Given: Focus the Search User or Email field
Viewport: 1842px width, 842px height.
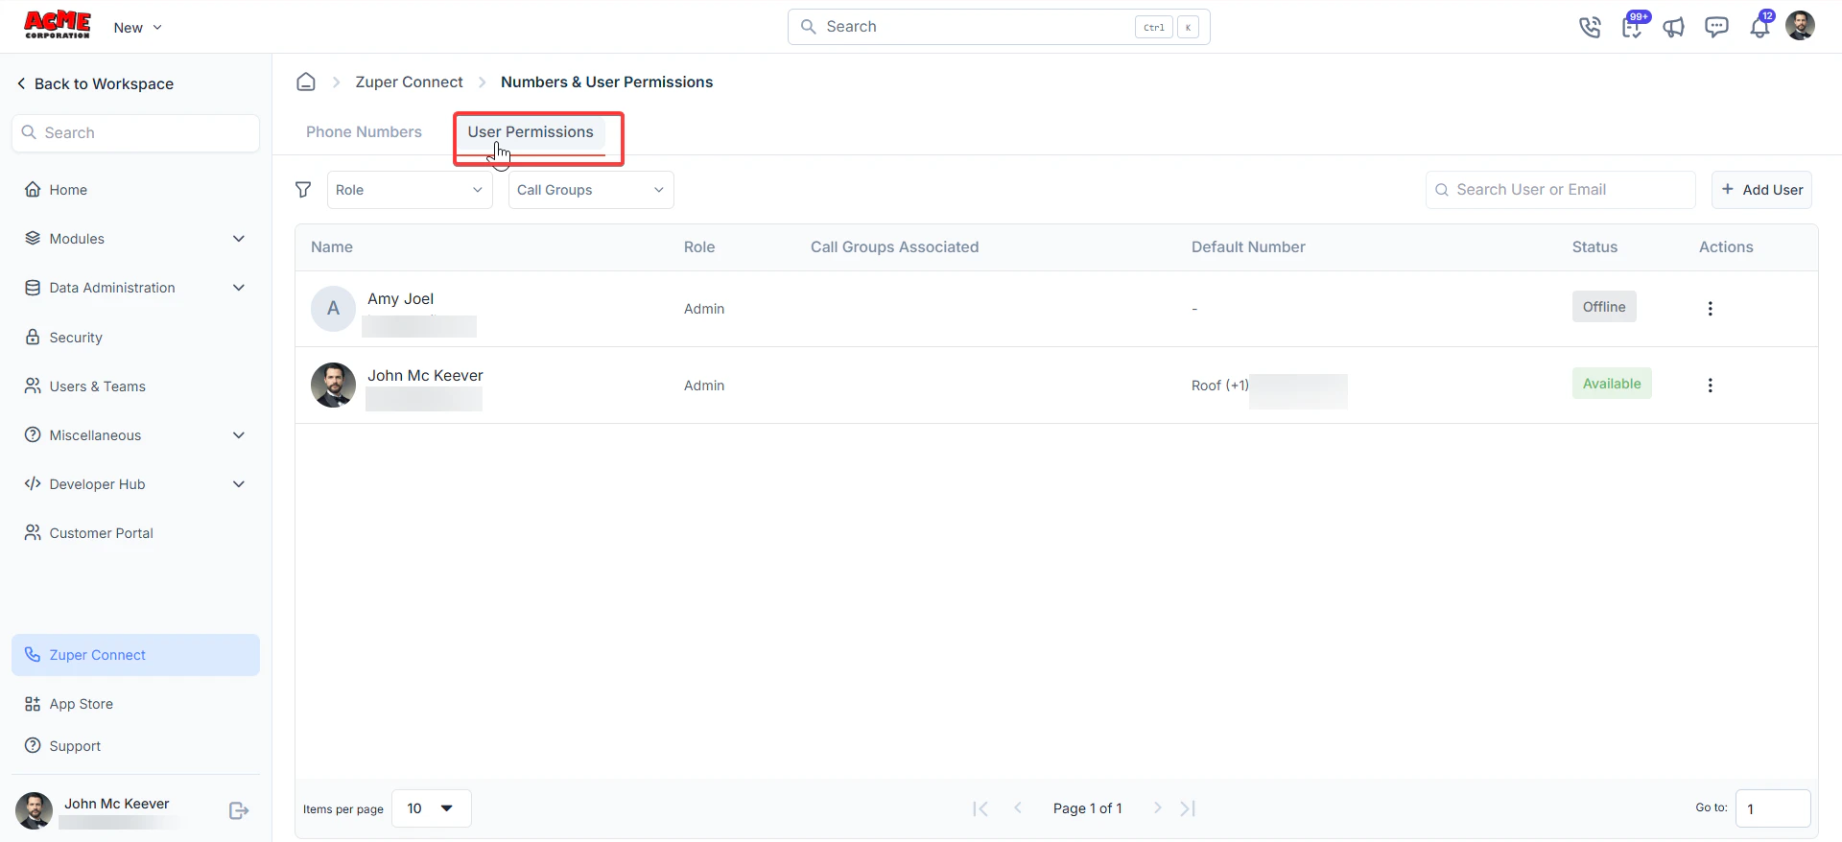Looking at the screenshot, I should tap(1560, 190).
